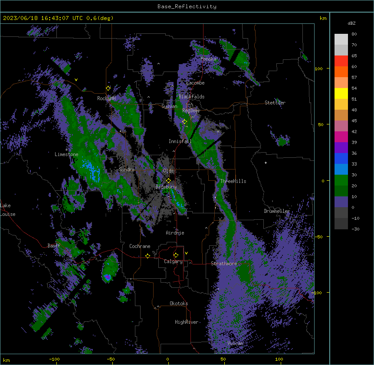Viewport: 374px width, 365px height.
Task: Click the HighRiver label
Action: point(187,322)
